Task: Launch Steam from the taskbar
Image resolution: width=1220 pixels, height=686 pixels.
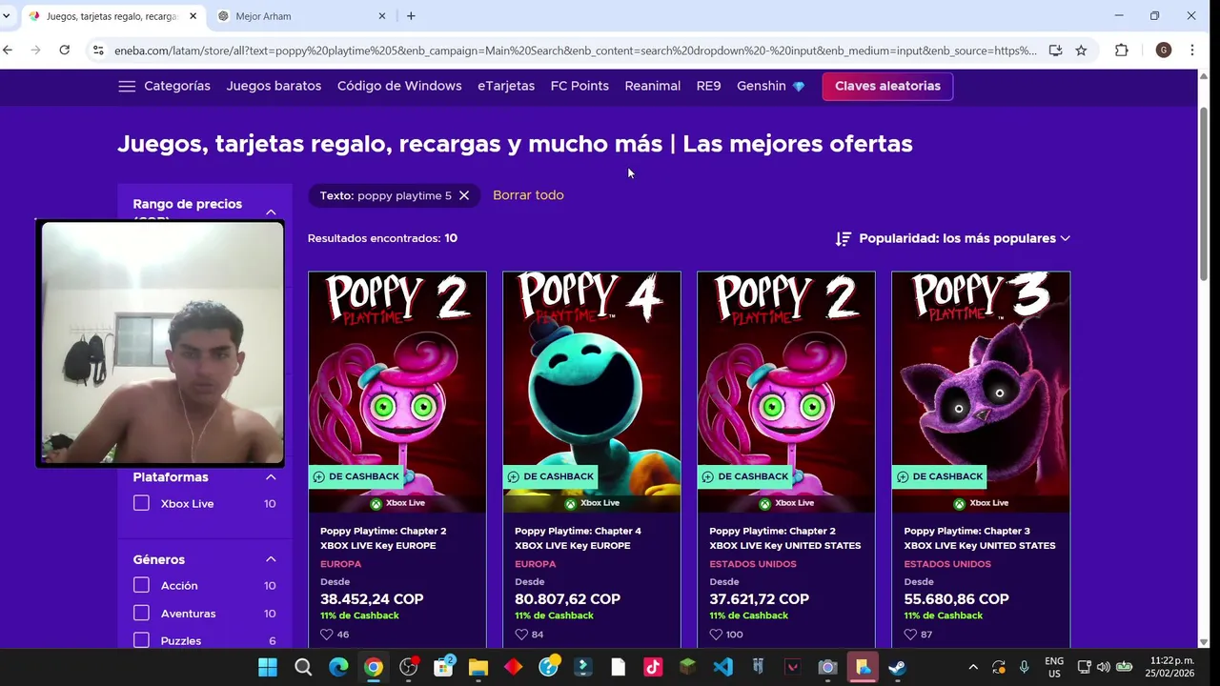Action: pyautogui.click(x=897, y=667)
